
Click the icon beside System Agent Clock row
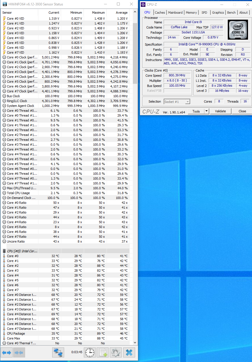tap(4, 106)
